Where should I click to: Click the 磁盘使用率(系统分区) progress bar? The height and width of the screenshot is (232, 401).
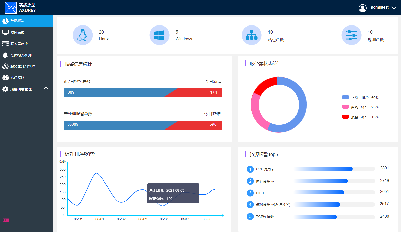click(335, 204)
